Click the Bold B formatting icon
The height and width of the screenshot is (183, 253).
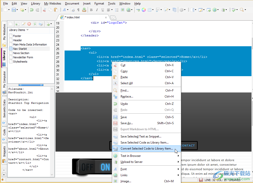coord(91,10)
